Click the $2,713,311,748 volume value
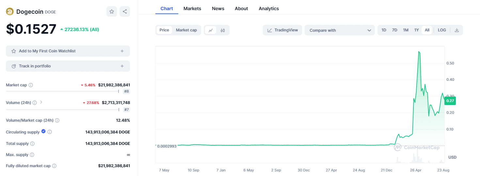The image size is (480, 176). [116, 103]
